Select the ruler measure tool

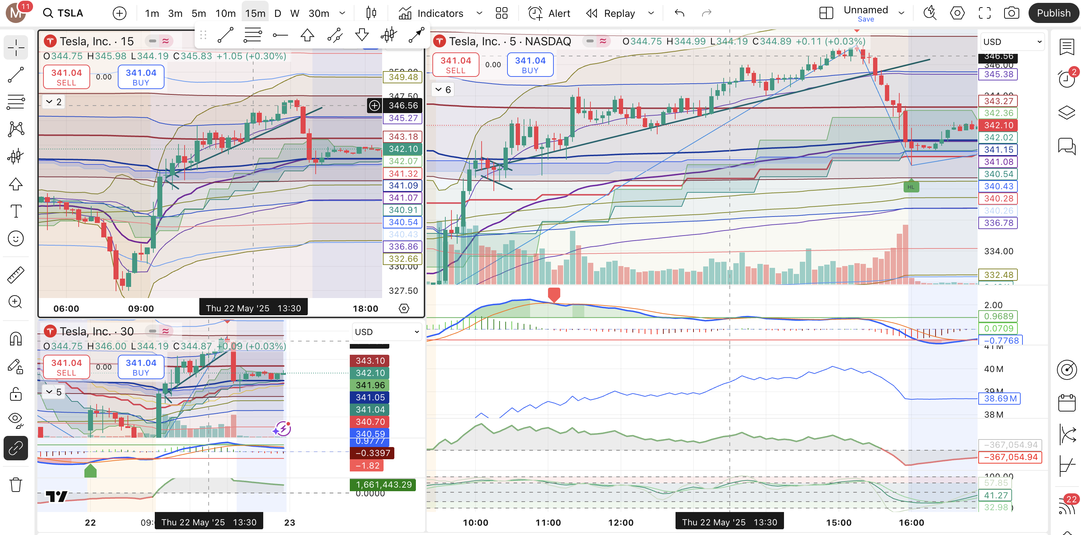pos(16,274)
